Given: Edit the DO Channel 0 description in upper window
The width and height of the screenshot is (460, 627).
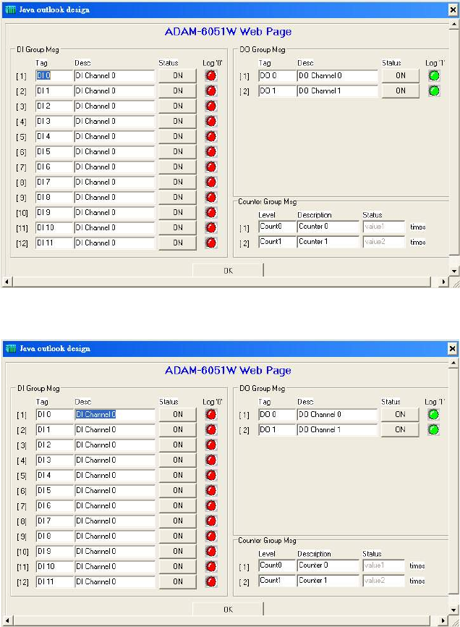Looking at the screenshot, I should click(x=338, y=75).
